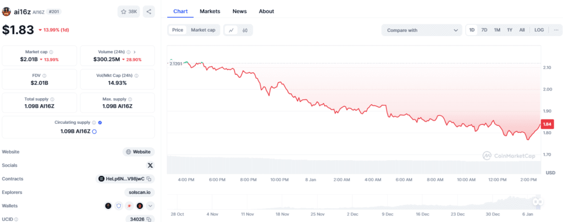Show Circulating supply info icon
563x222 pixels.
click(94, 122)
